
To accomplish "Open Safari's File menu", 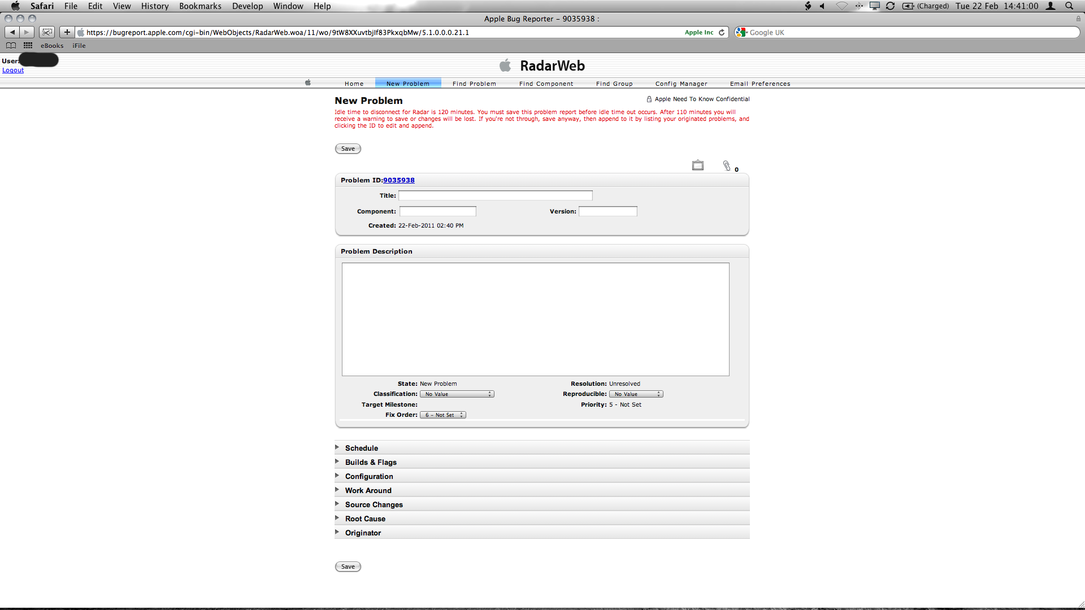I will tap(71, 6).
